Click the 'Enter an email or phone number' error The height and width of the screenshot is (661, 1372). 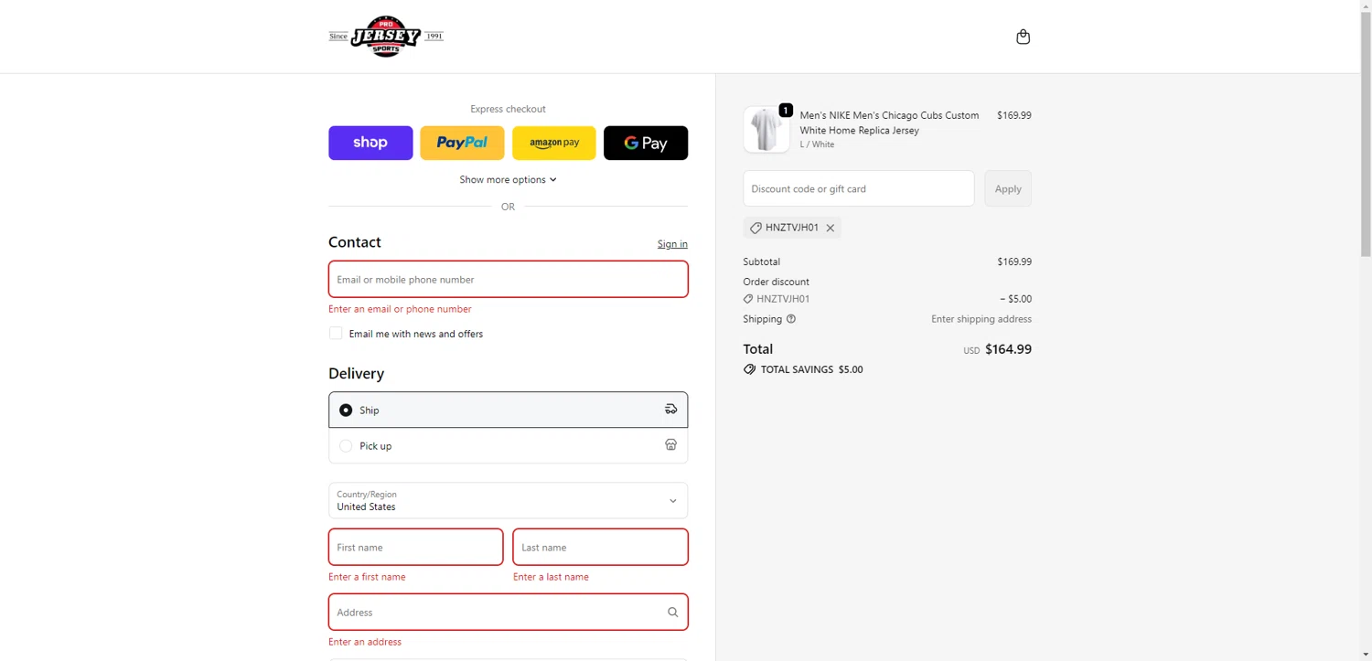[400, 309]
